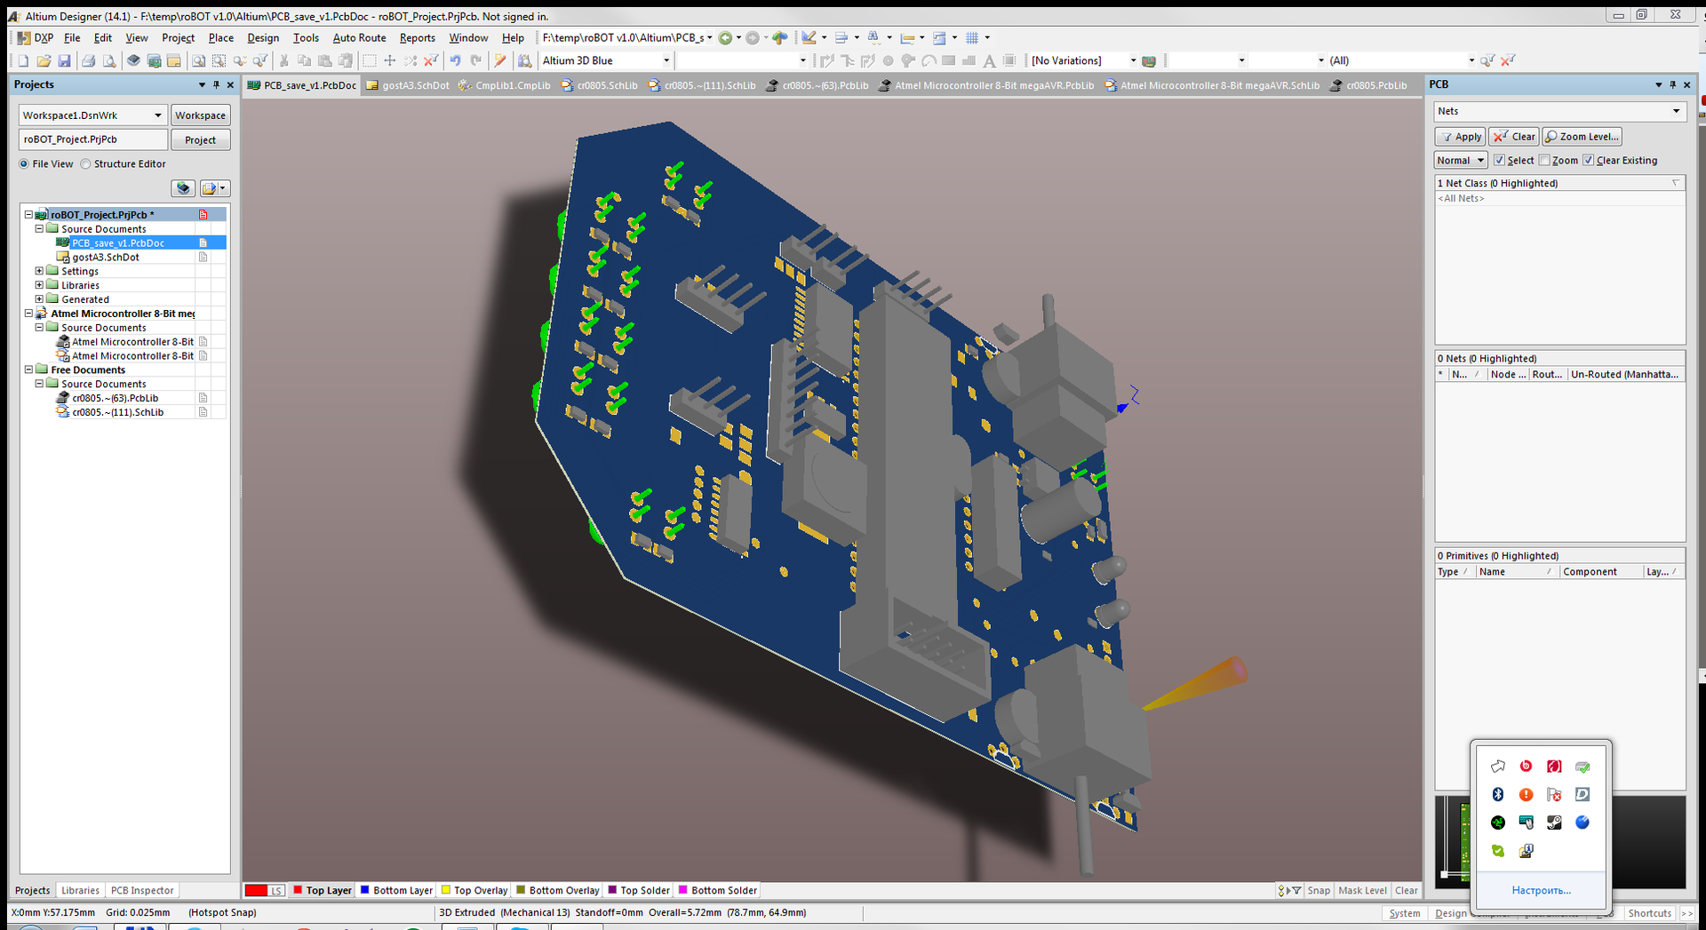Click the Move Selection crosshair icon
Screen dimensions: 1706x930
(x=389, y=60)
